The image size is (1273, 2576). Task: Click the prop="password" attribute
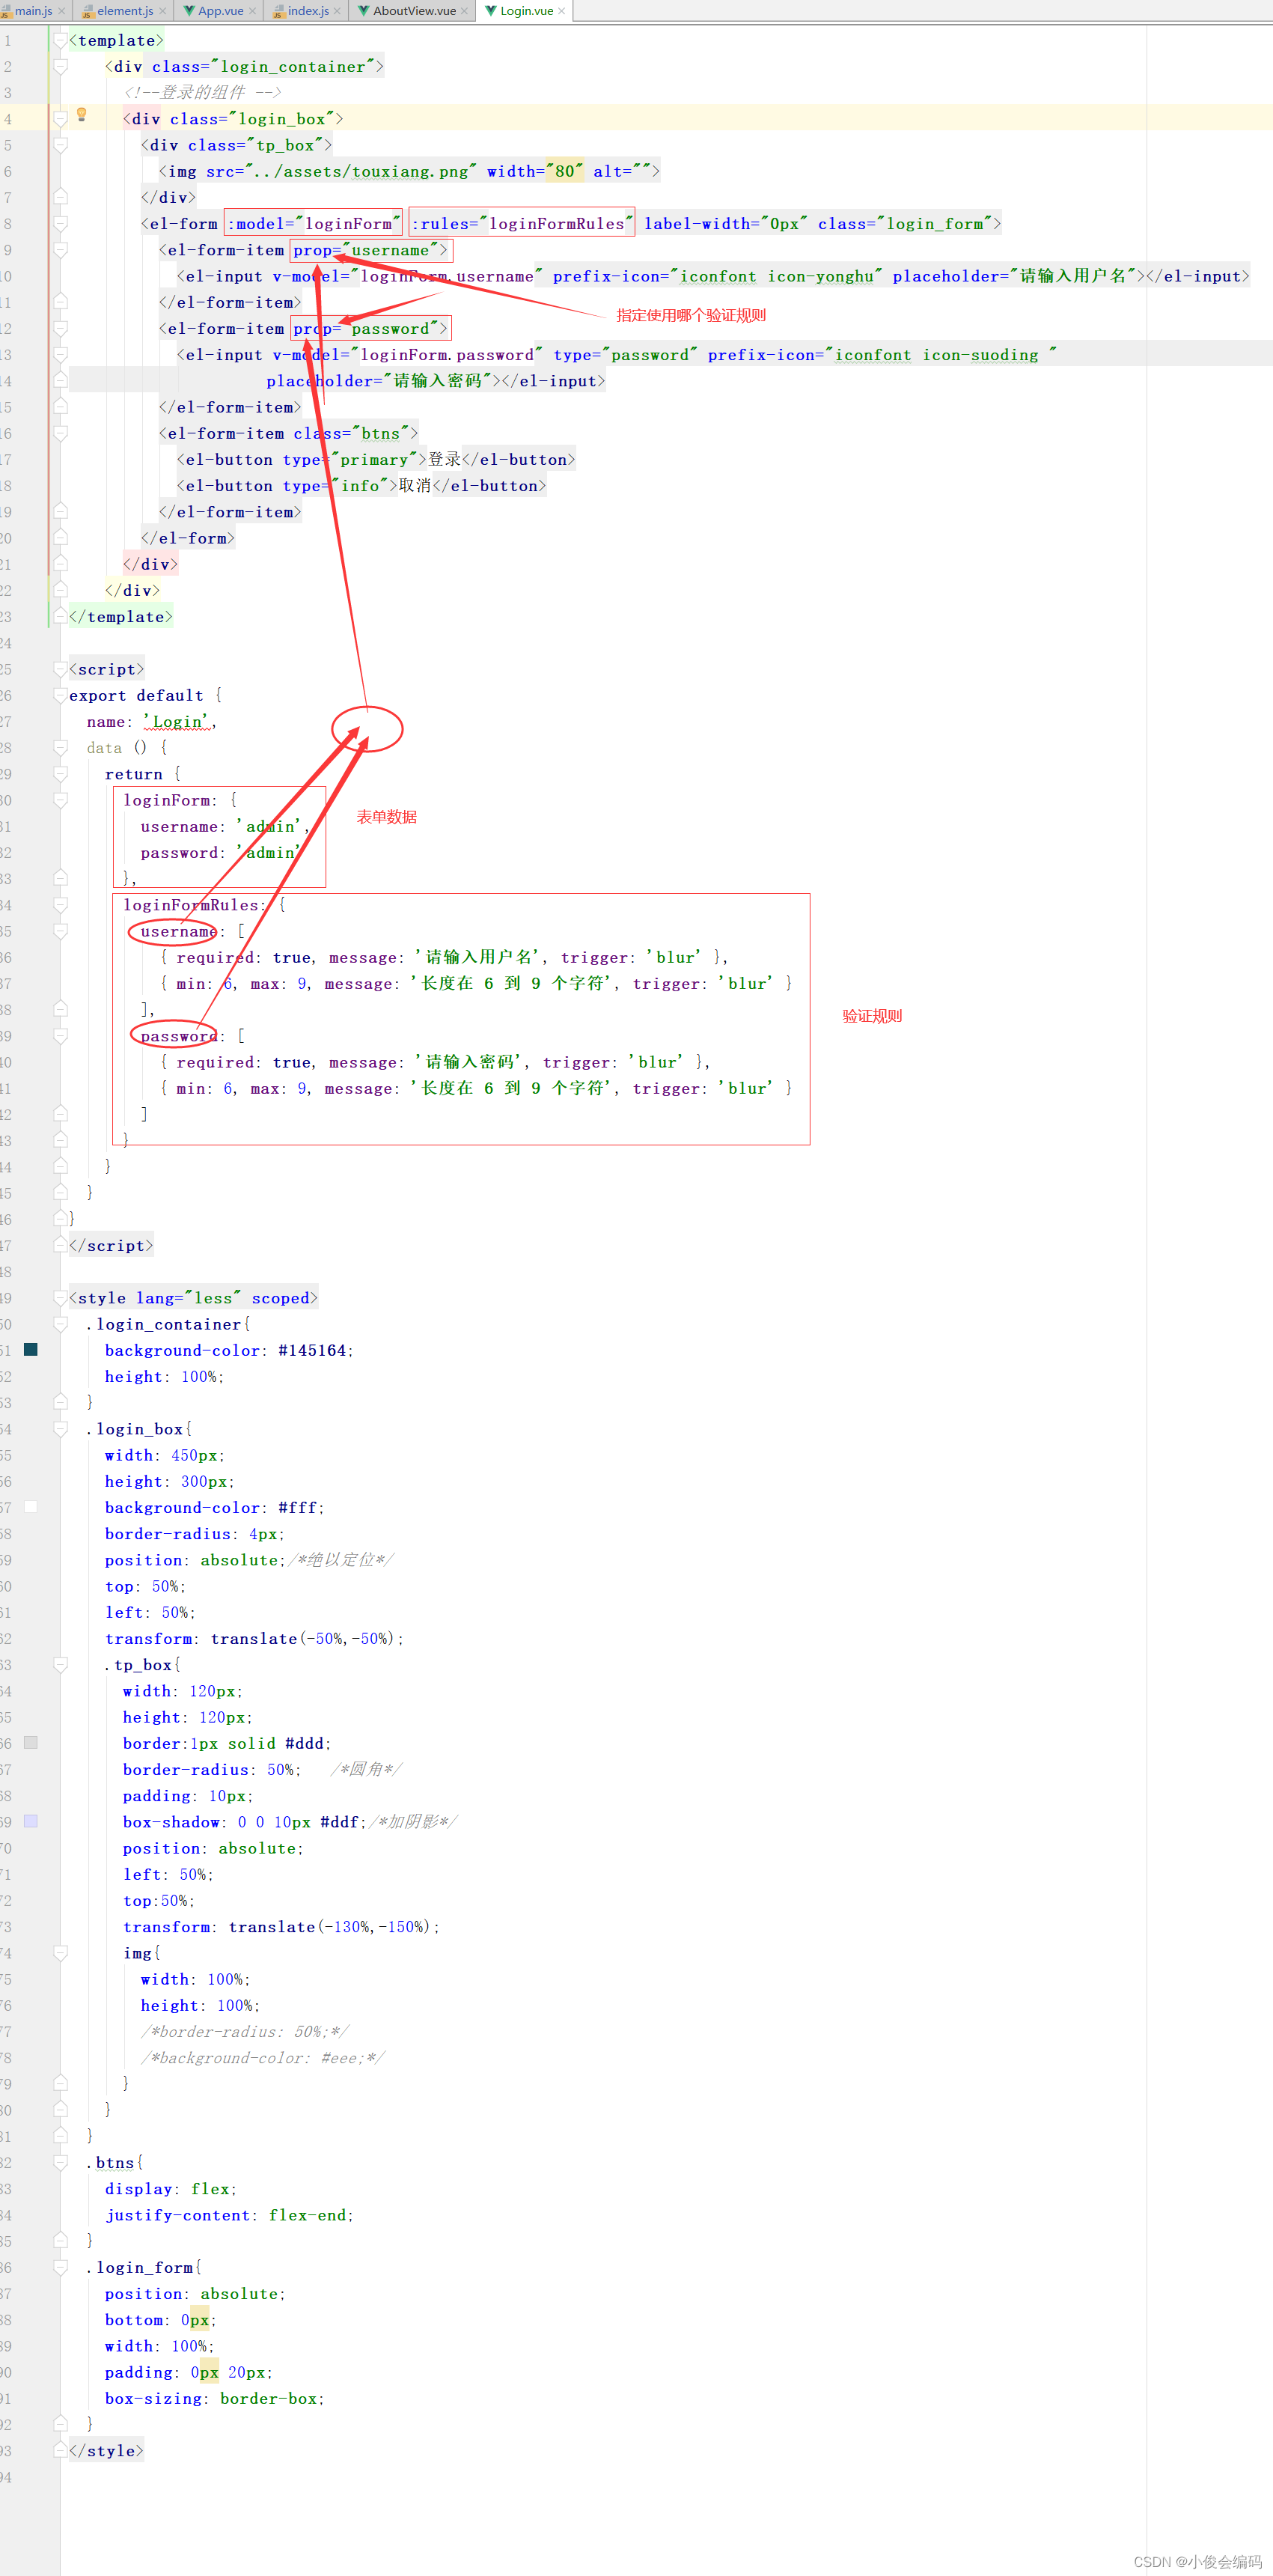pyautogui.click(x=367, y=328)
